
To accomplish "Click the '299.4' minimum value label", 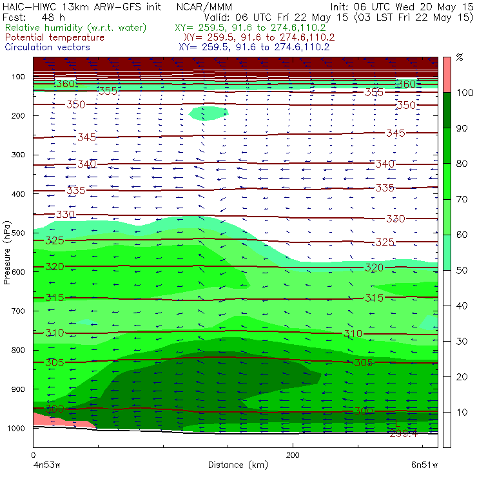I will 404,434.
